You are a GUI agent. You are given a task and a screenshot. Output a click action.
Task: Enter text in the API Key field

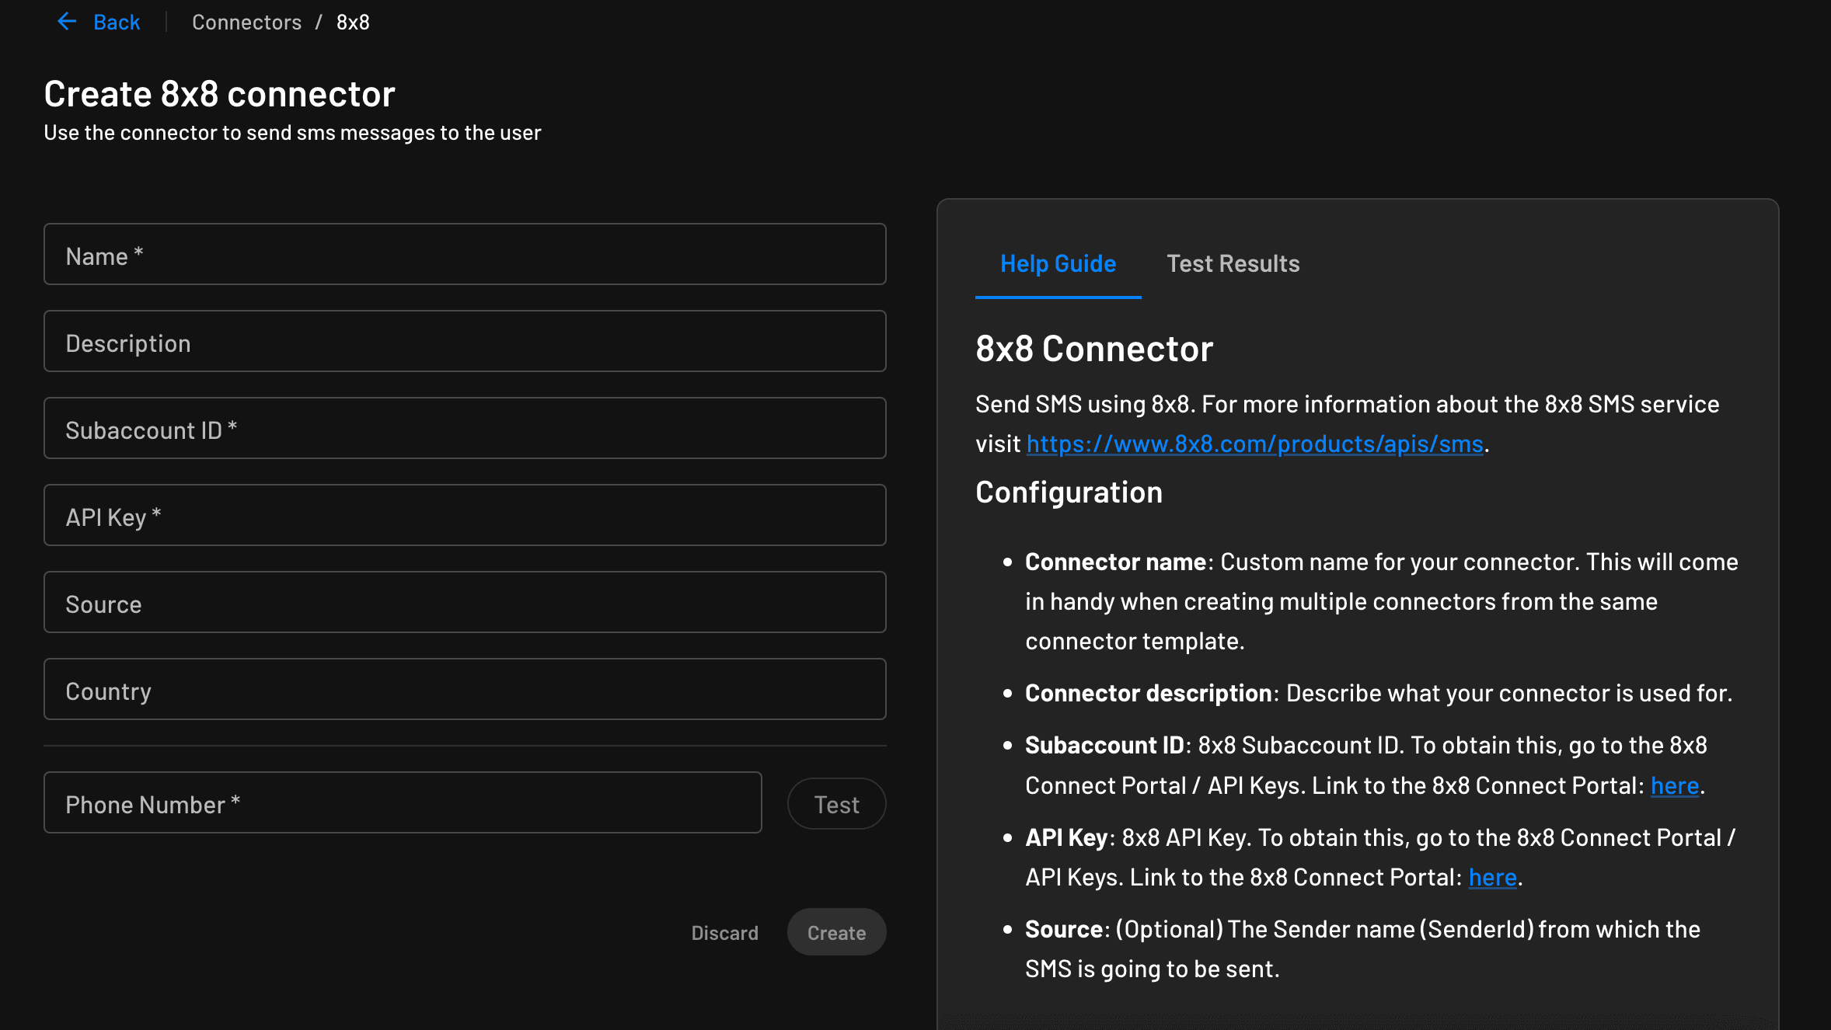tap(466, 516)
